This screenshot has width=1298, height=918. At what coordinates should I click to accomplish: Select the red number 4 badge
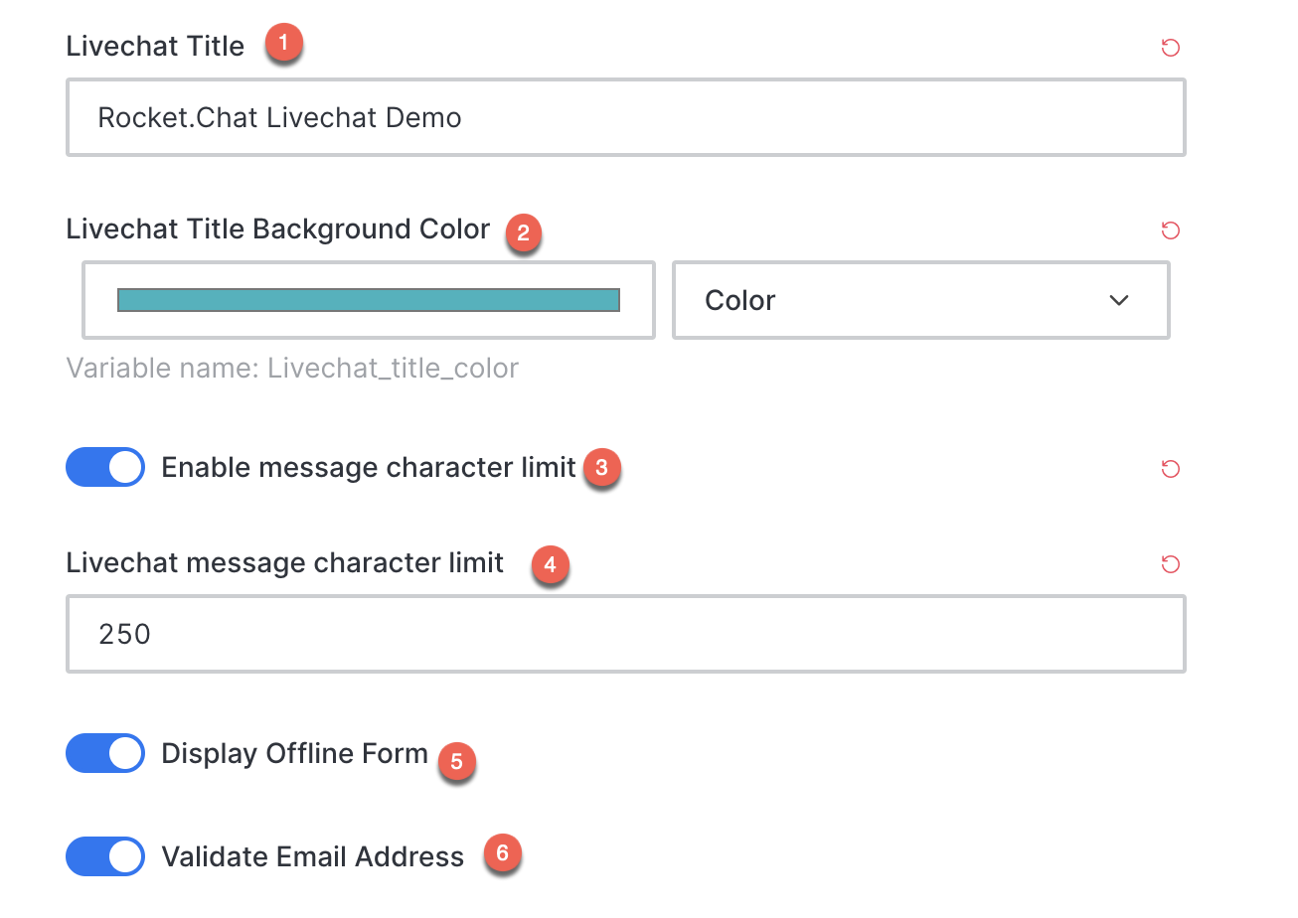pyautogui.click(x=550, y=565)
